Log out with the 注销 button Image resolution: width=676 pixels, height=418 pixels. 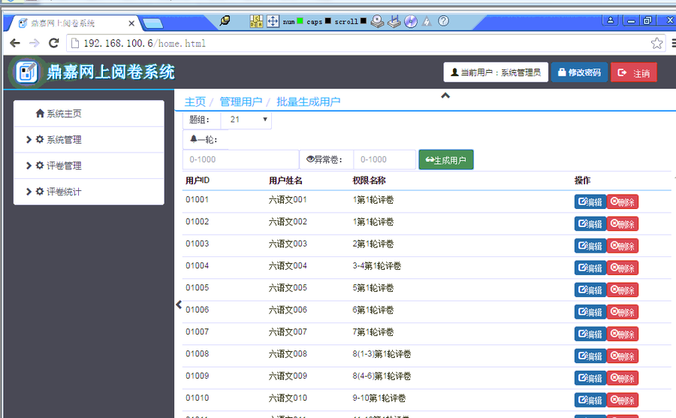(x=634, y=72)
